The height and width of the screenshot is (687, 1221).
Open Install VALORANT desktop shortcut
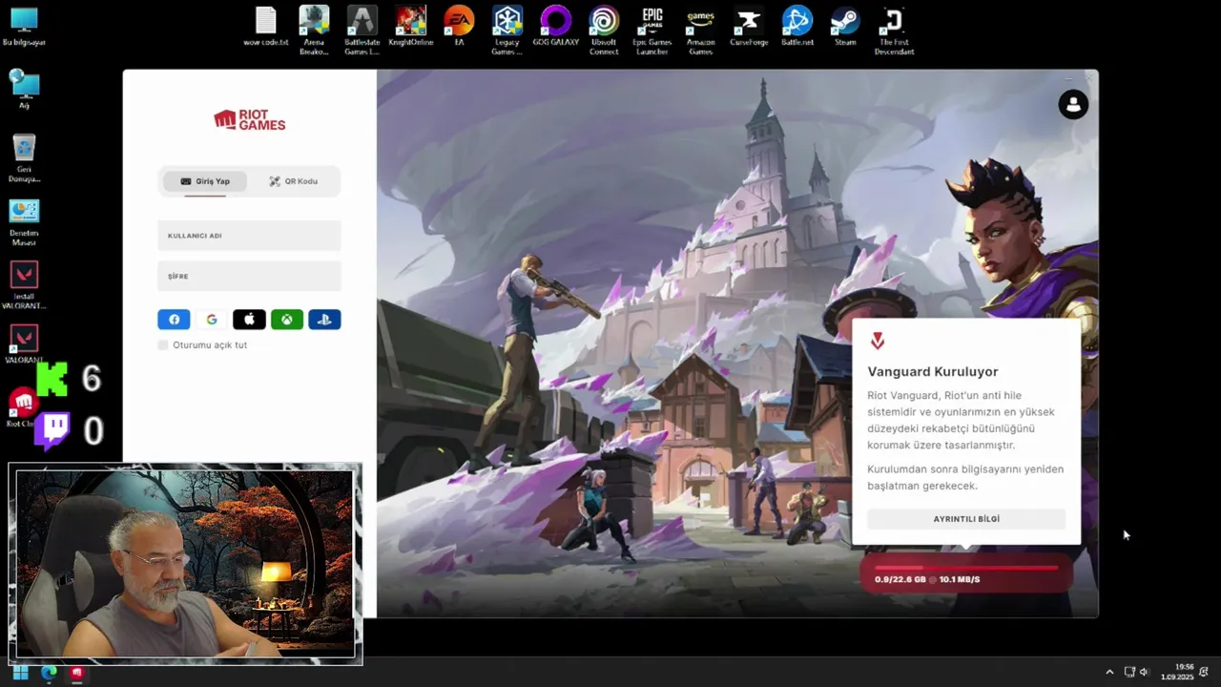coord(24,286)
